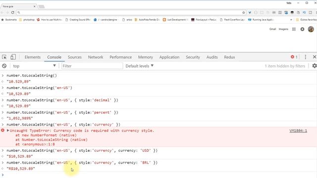Screen dimensions: 317x178
Task: Click the number.toLocaleString() command line
Action: coord(32,76)
